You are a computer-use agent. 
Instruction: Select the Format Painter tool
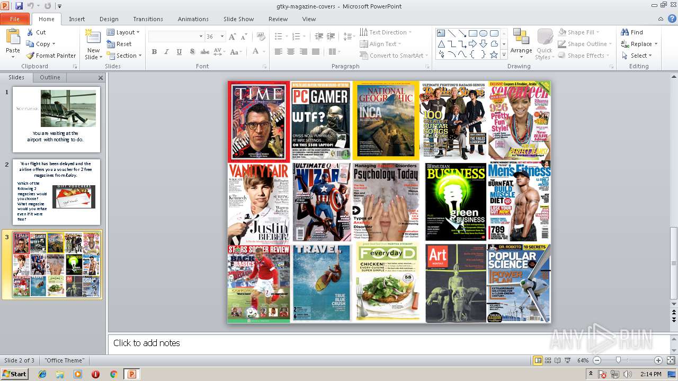pyautogui.click(x=51, y=56)
